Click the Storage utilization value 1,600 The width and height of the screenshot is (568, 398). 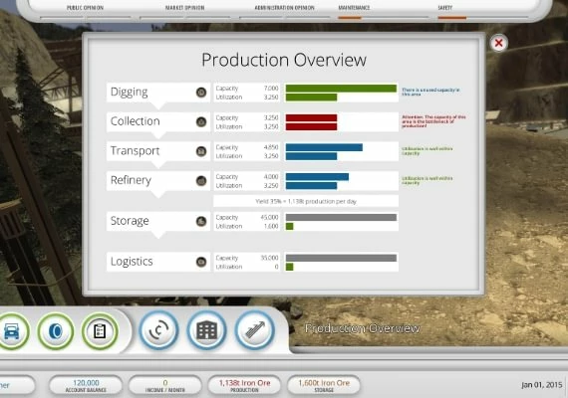pos(271,226)
